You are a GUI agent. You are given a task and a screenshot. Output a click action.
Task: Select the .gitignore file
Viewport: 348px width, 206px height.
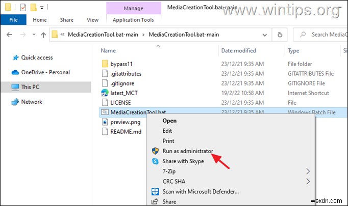(122, 83)
